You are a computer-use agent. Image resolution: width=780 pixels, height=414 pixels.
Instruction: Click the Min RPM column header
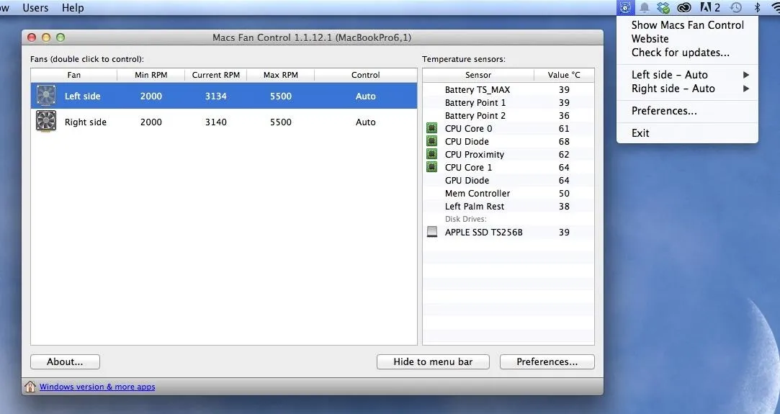[x=151, y=75]
